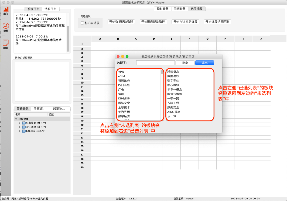Remove AIGC概念 from the selected list
Image resolution: width=287 pixels, height=201 pixels.
pyautogui.click(x=174, y=112)
